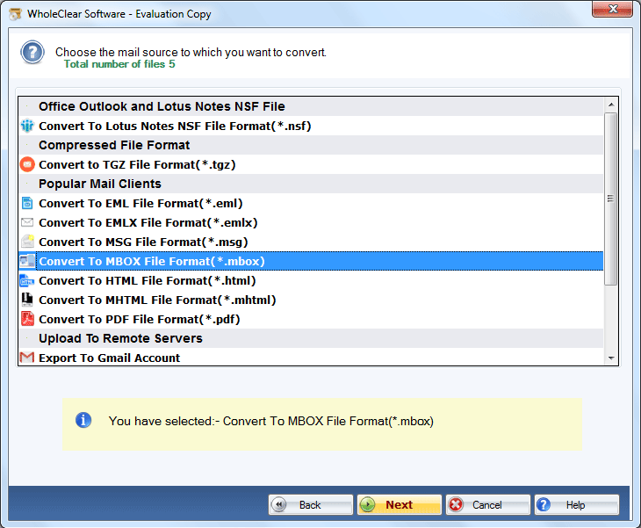Click the EML file format icon
Viewport: 641px width, 528px height.
[27, 203]
